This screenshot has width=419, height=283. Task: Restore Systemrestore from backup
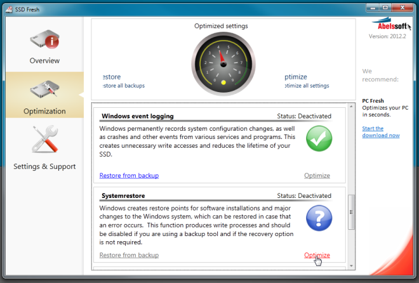click(129, 255)
